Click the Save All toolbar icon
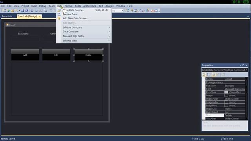The width and height of the screenshot is (251, 141). [x=27, y=11]
